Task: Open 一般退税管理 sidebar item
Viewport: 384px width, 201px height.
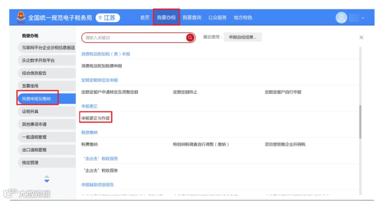Action: (47, 137)
